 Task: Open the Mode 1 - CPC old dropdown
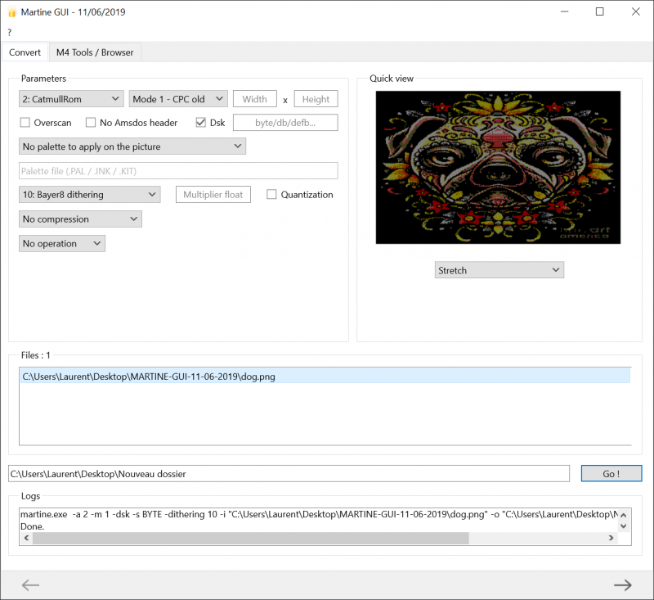pos(178,99)
